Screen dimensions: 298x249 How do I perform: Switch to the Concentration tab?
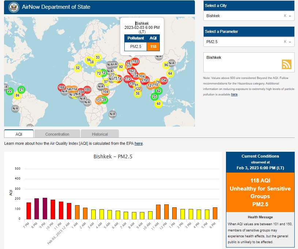(57, 134)
